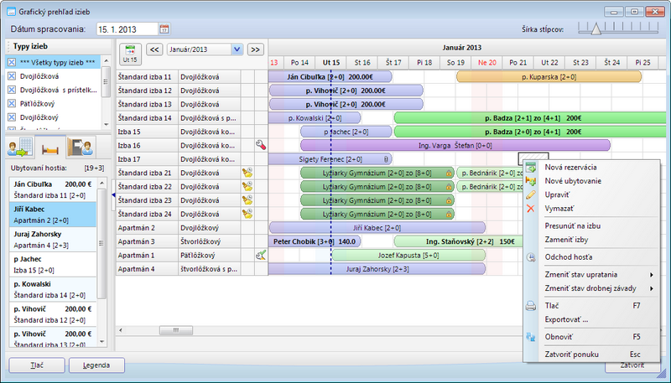Open the departing guests door icon tab

81,147
